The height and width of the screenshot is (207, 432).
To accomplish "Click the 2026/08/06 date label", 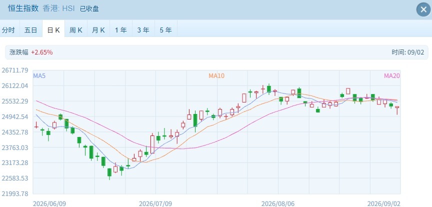I will click(x=277, y=203).
